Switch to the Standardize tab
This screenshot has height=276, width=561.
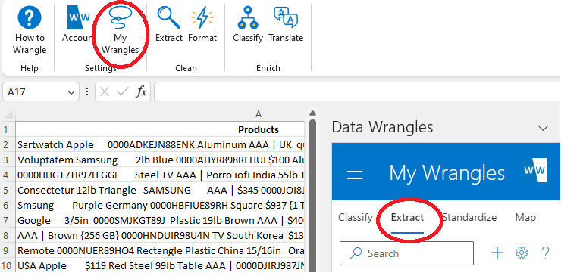(x=469, y=218)
